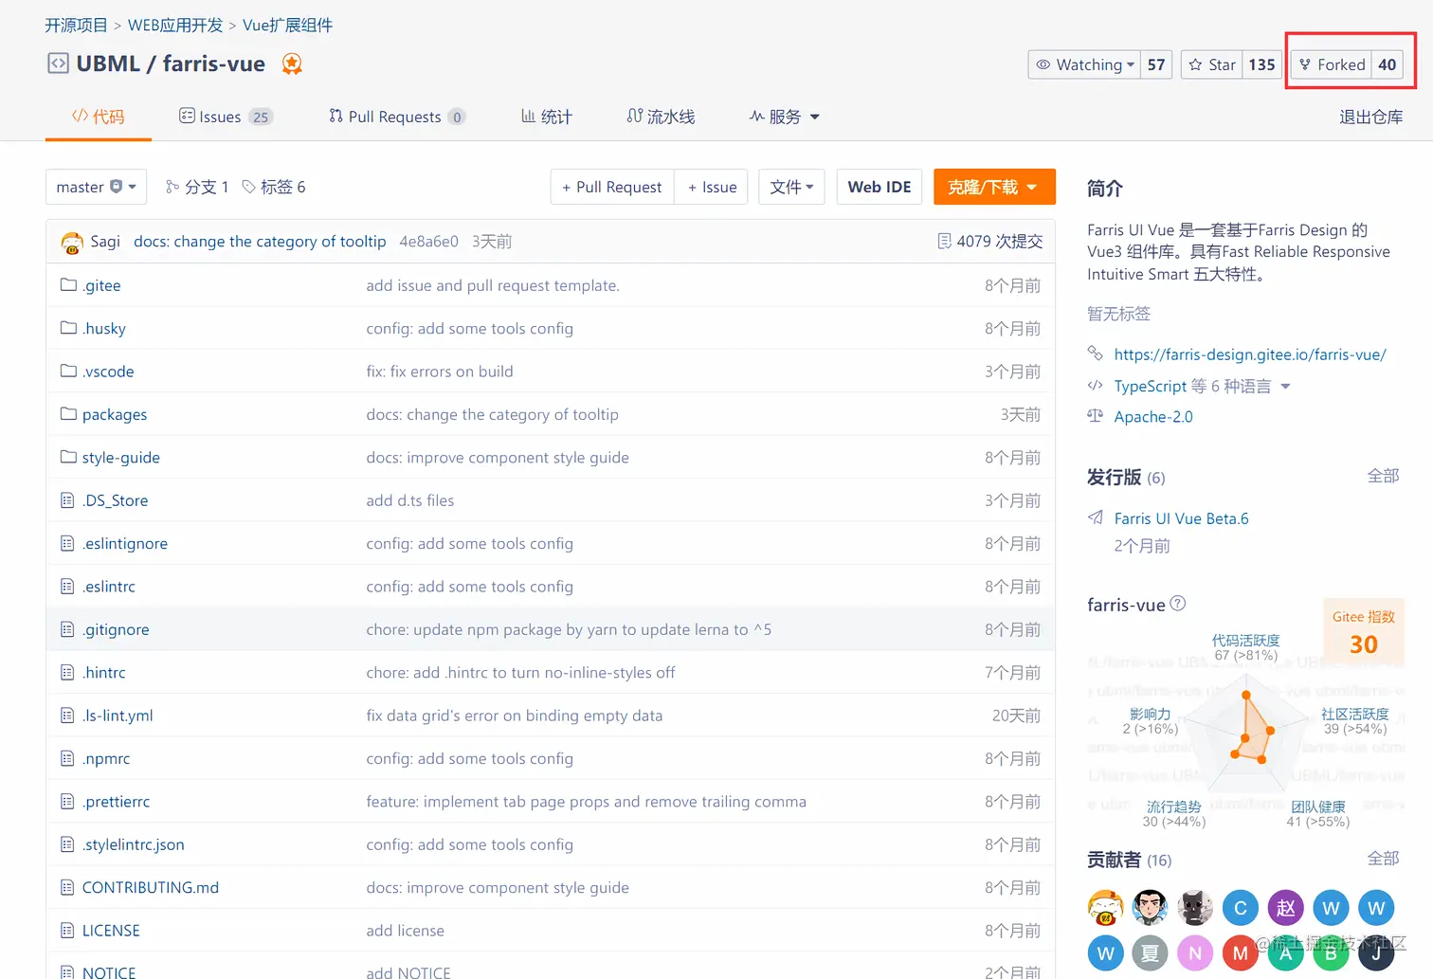Open the .eslintrc file

point(109,587)
